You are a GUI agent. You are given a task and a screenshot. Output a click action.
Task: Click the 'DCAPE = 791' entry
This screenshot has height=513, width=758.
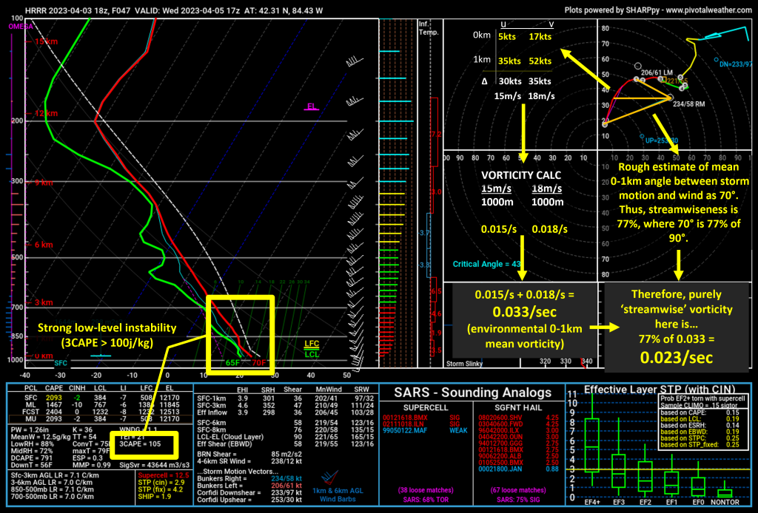click(31, 458)
